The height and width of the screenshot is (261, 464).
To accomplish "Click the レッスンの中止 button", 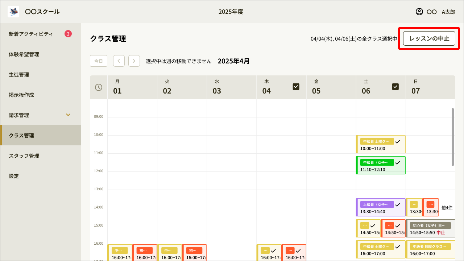I will point(429,38).
